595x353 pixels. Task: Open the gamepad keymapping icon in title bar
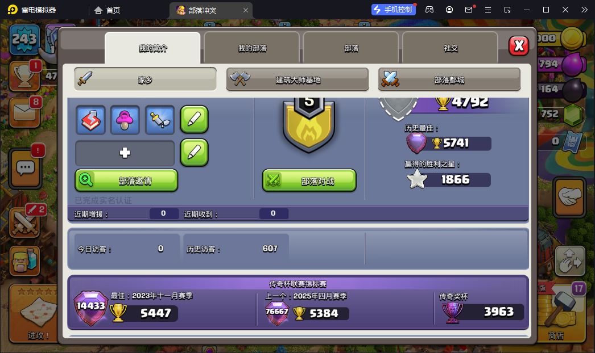pyautogui.click(x=429, y=10)
